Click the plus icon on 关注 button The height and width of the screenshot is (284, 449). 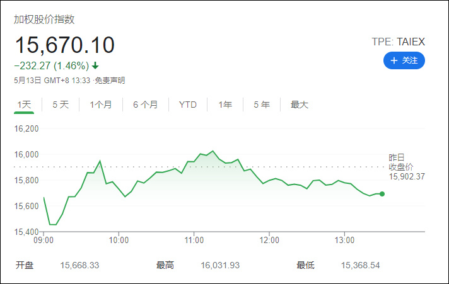[394, 60]
